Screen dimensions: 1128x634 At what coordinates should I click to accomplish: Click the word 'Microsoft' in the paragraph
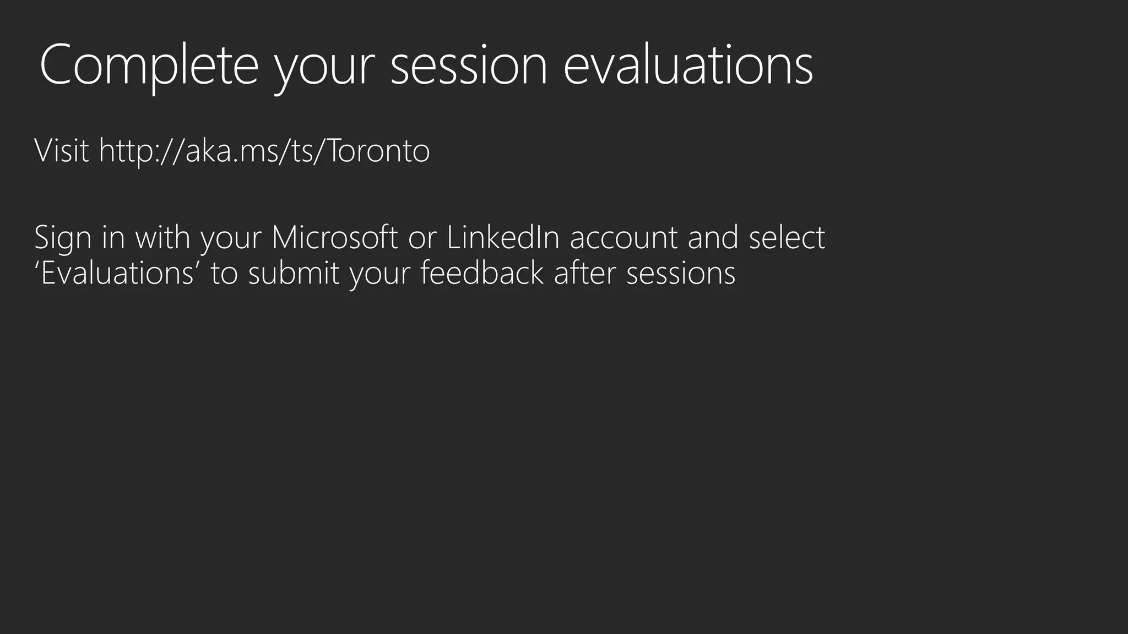pyautogui.click(x=335, y=237)
